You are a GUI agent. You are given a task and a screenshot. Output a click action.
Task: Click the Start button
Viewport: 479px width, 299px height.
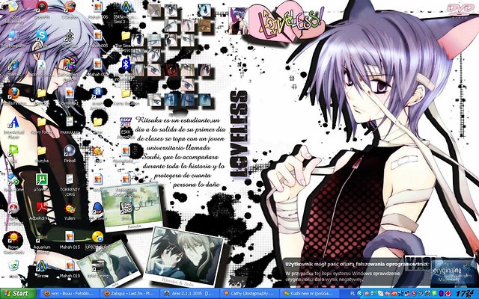18,294
